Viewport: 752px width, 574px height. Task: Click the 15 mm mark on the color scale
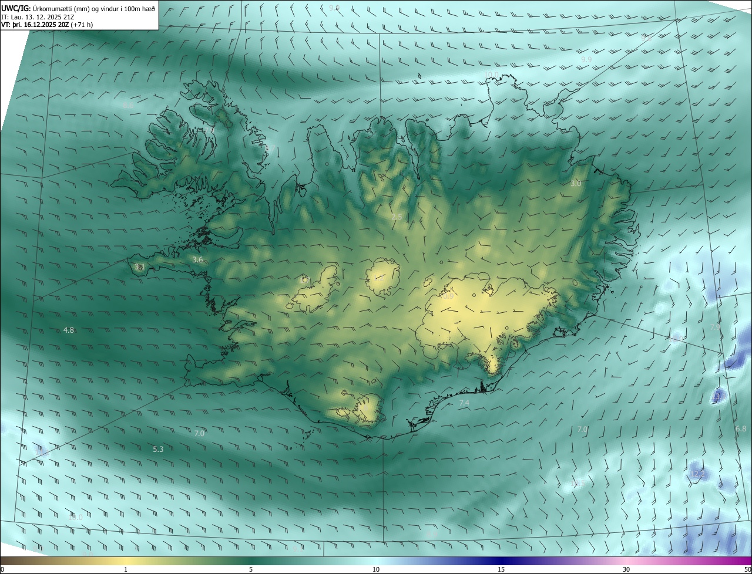[x=501, y=569]
